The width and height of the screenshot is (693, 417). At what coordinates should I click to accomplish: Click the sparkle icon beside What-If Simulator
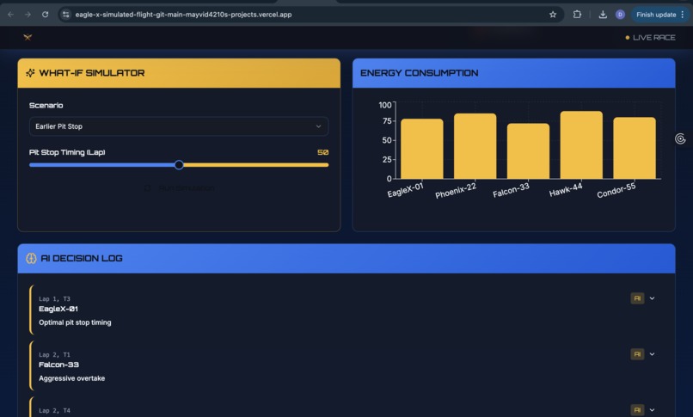pos(30,73)
